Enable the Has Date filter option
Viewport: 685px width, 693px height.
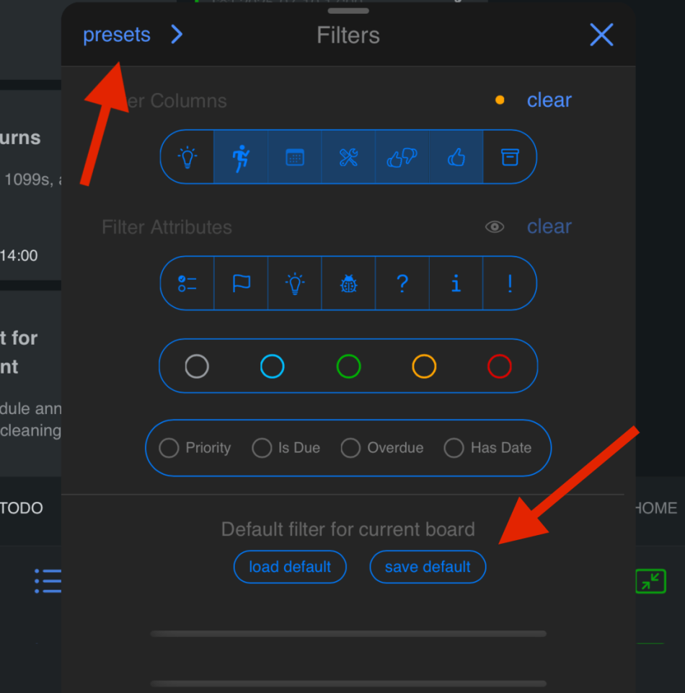(454, 448)
